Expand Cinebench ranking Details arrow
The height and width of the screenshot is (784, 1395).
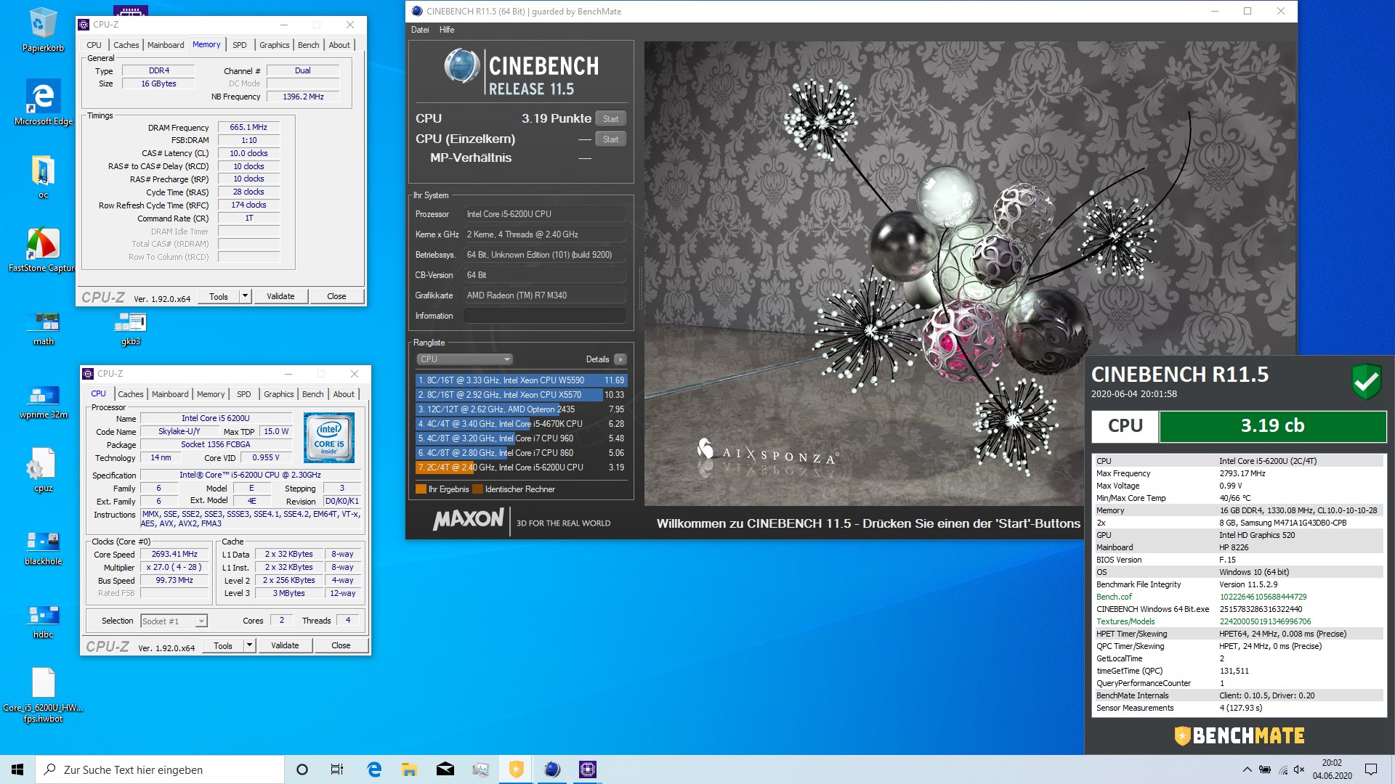pos(620,359)
